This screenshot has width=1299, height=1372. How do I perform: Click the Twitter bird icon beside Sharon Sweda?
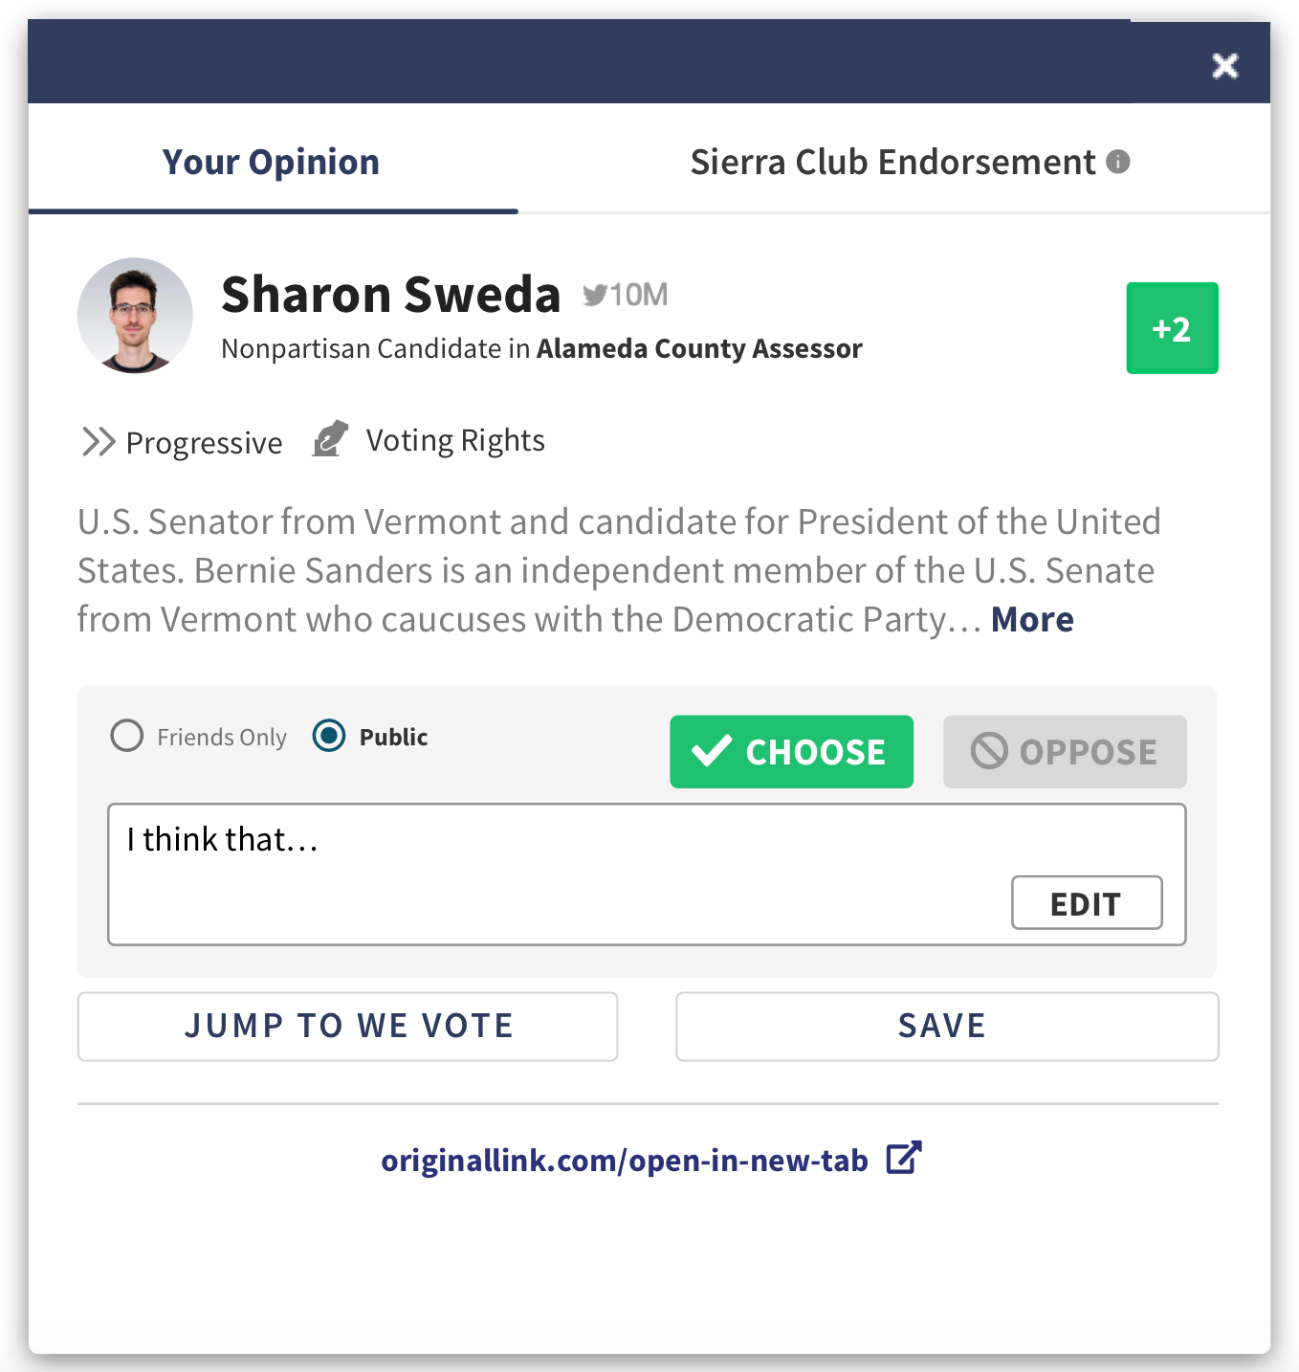click(595, 294)
